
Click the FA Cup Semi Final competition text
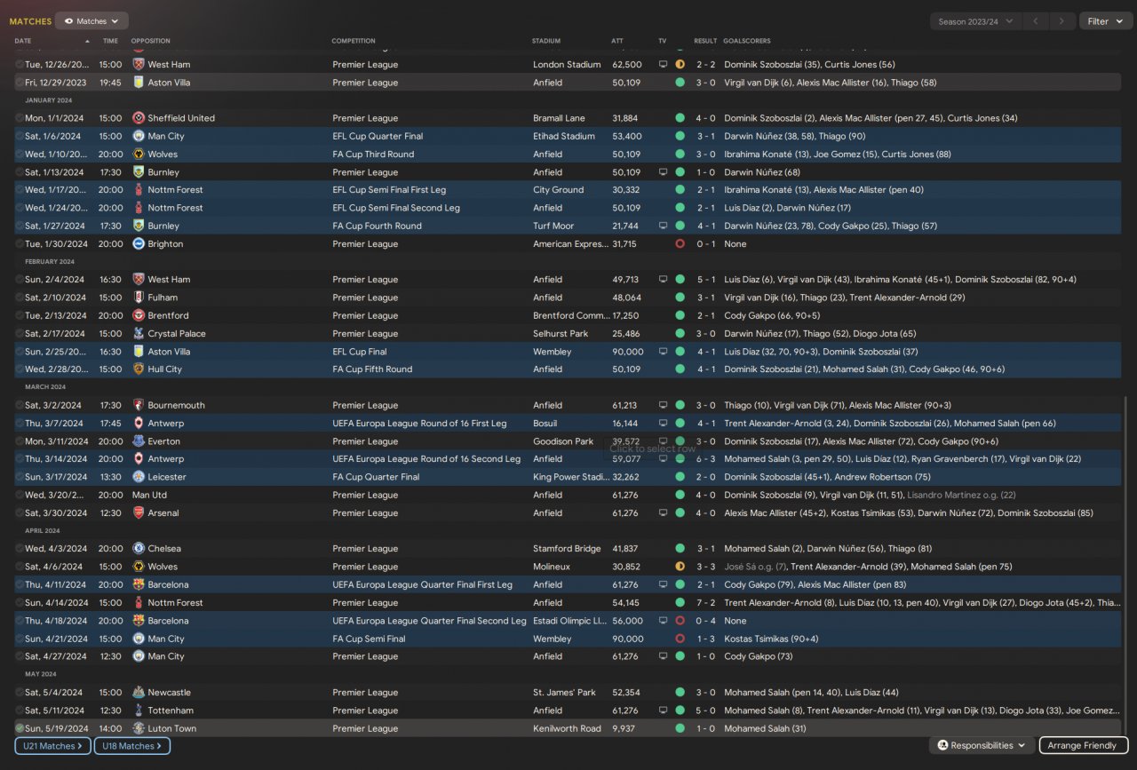369,639
